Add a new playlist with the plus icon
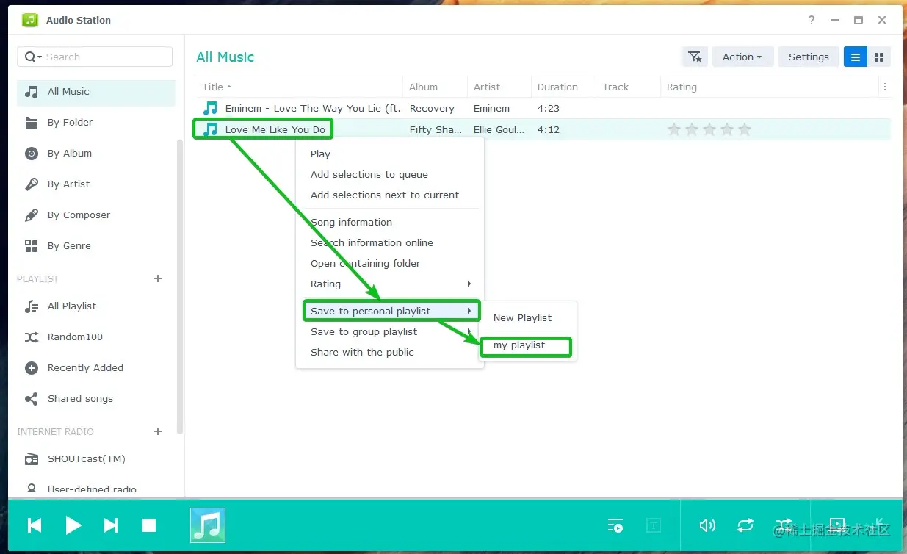Image resolution: width=907 pixels, height=554 pixels. pos(158,278)
